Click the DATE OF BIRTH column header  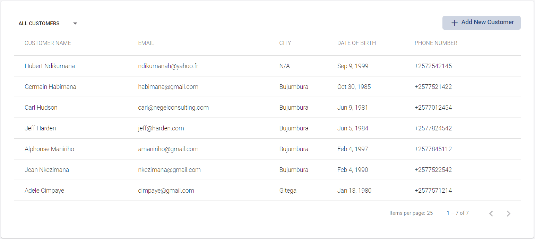356,43
